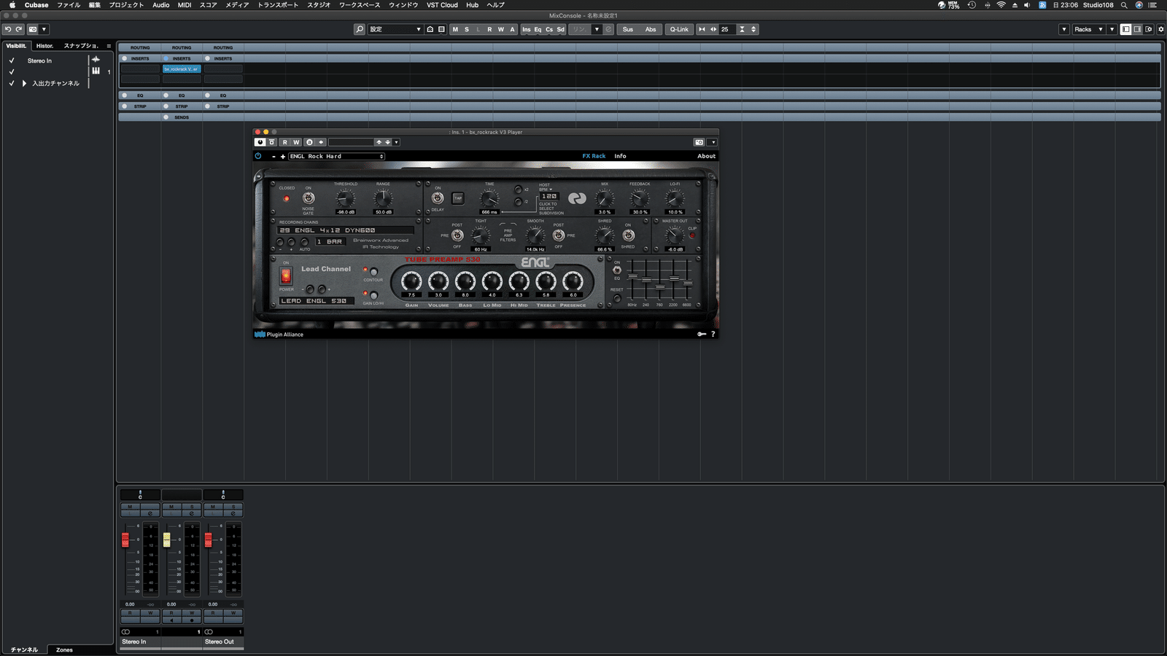Toggle the amp EQ ON switch
1167x656 pixels.
coord(617,270)
